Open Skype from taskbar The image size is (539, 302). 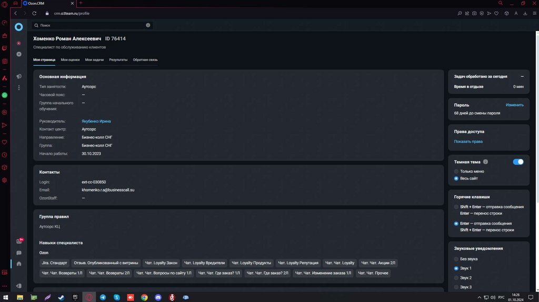coord(116,297)
